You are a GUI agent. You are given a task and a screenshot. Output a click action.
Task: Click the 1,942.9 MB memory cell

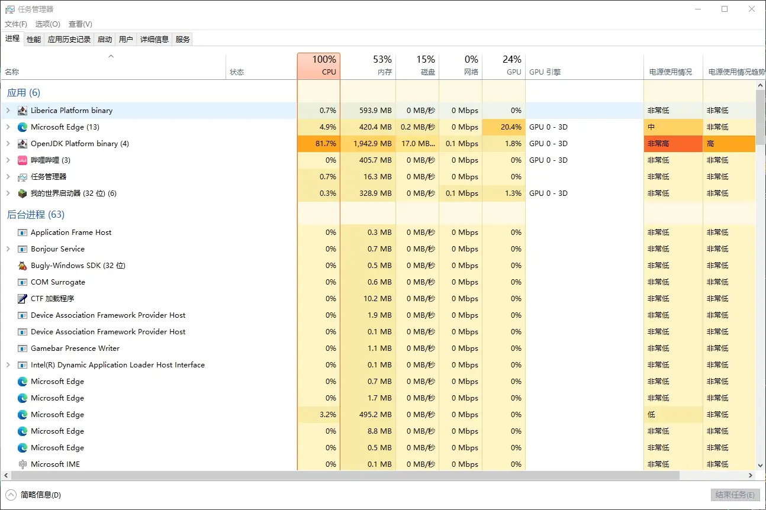pyautogui.click(x=368, y=144)
